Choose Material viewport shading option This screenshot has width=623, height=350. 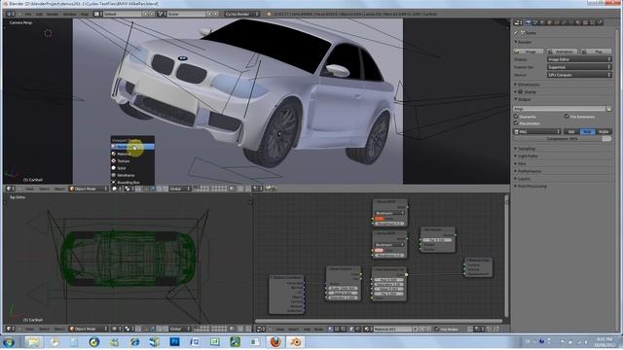click(132, 154)
